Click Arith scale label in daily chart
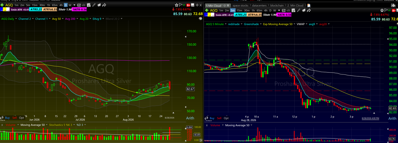Viewport: 398px width, 143px height. (190, 118)
